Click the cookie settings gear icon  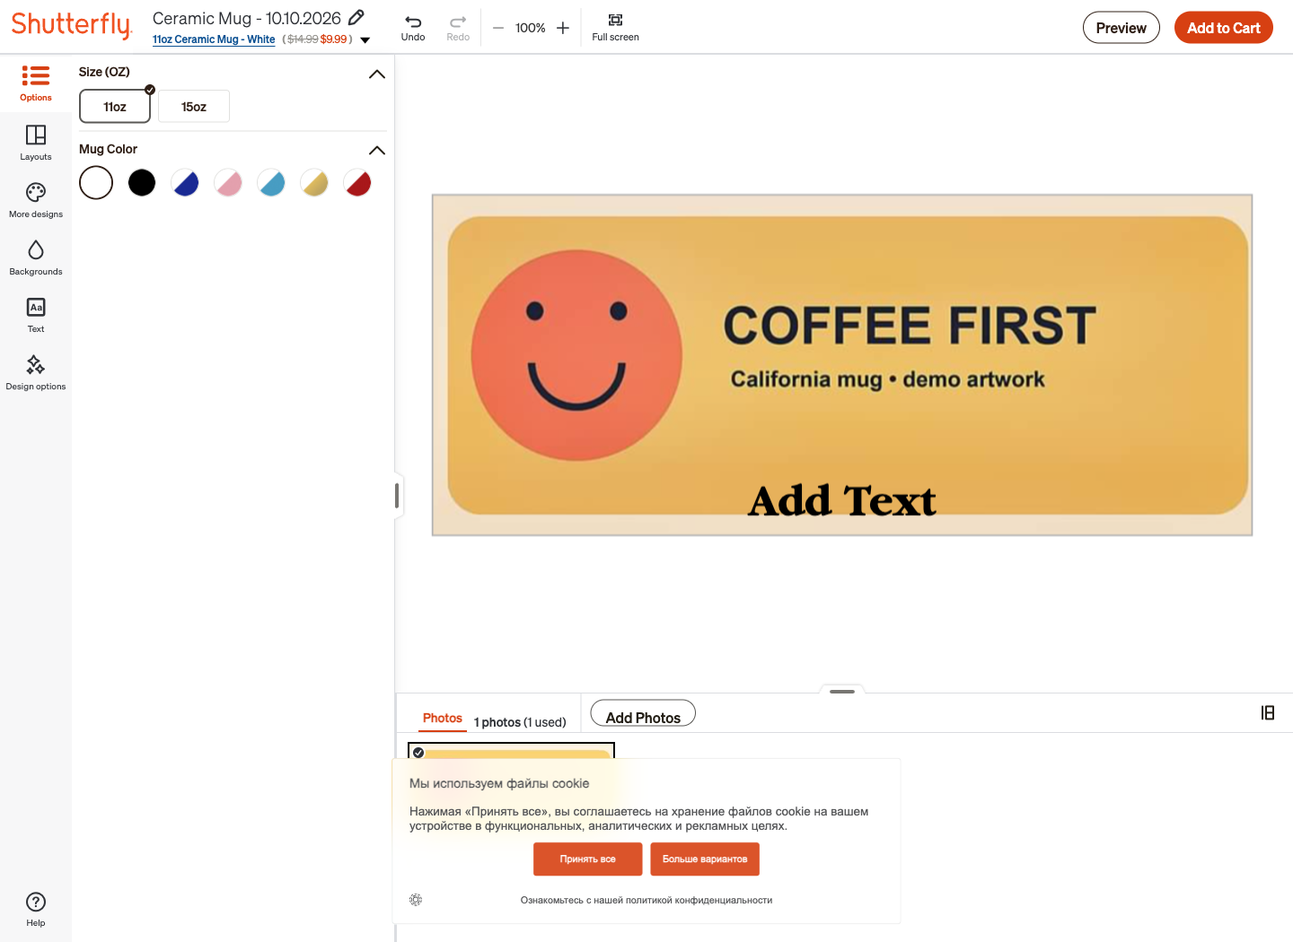tap(416, 900)
